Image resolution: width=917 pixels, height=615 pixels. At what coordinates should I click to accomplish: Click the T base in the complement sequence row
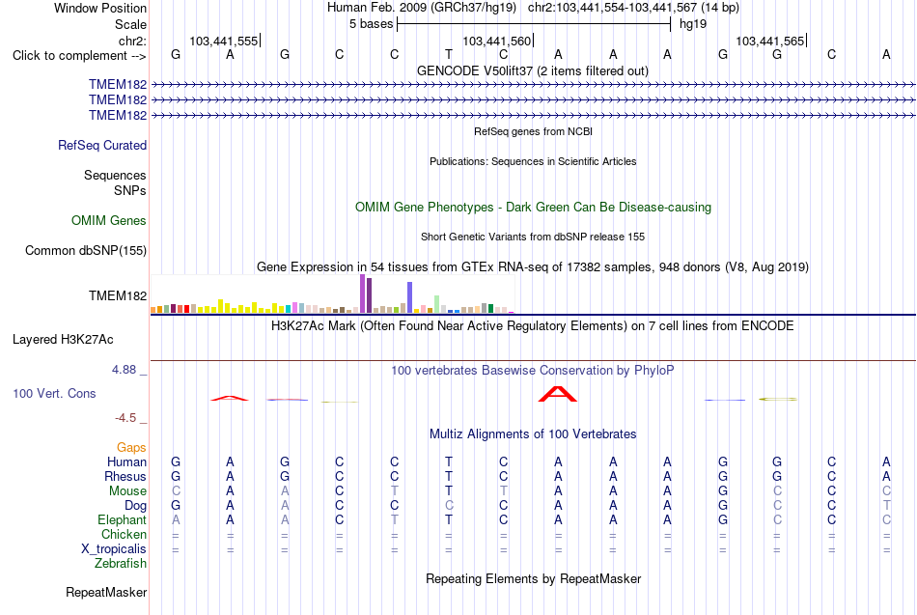point(449,54)
